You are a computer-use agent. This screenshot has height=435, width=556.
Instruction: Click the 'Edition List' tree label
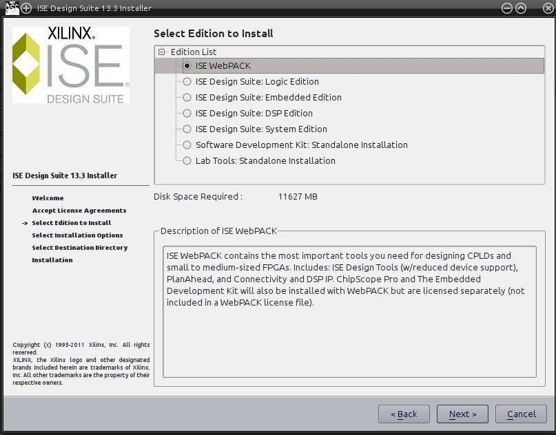click(x=193, y=52)
